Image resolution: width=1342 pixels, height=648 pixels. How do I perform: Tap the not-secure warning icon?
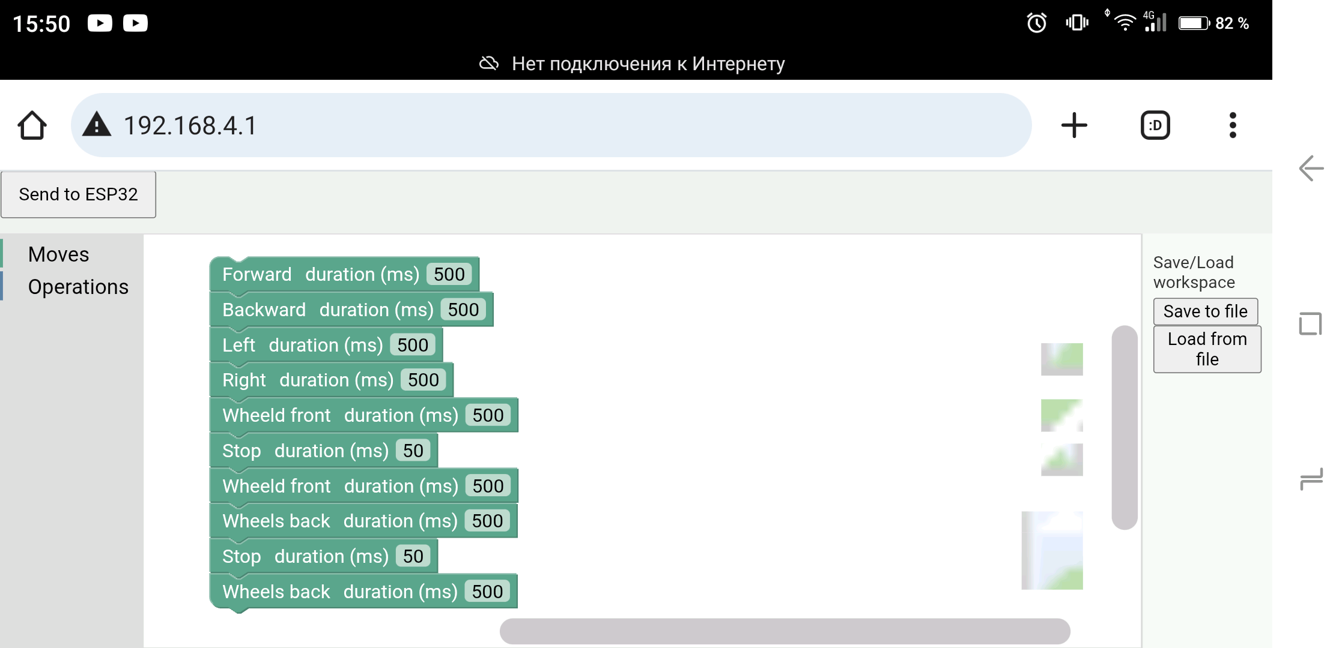[x=97, y=125]
